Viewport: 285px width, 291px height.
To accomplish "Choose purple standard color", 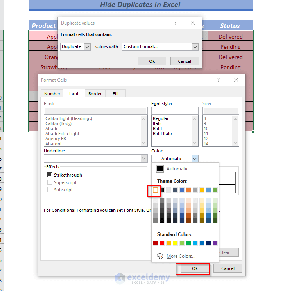I will click(x=215, y=243).
